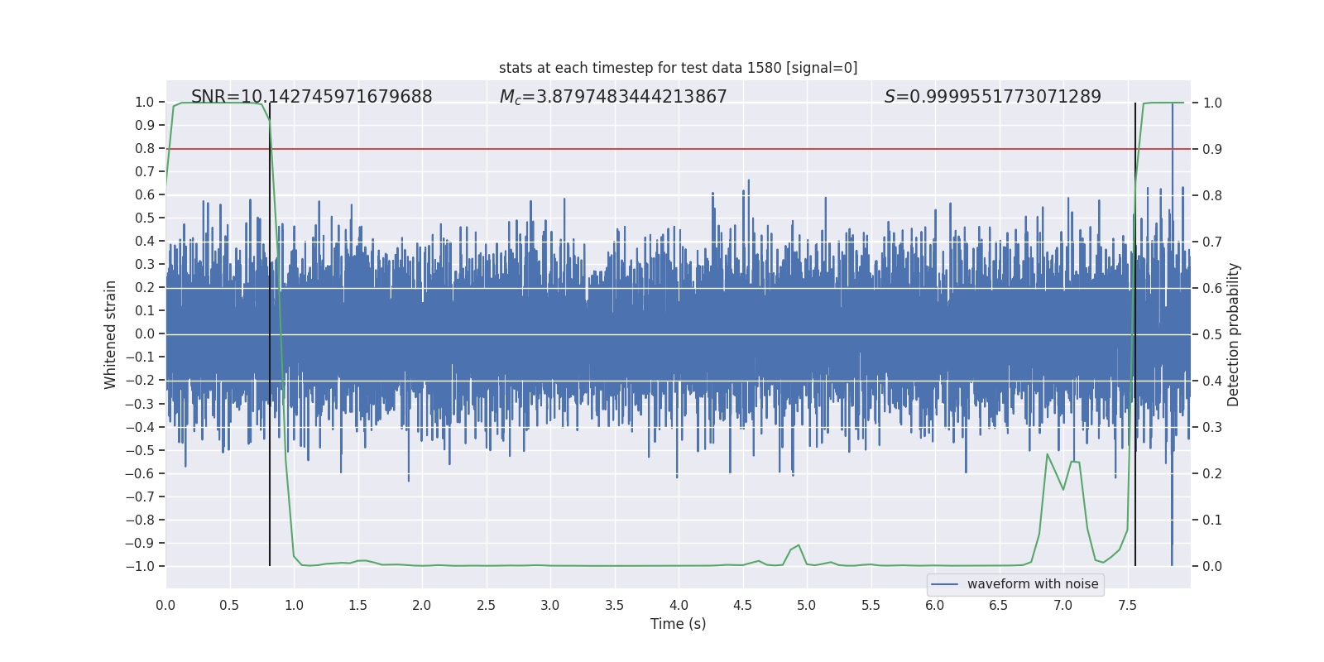This screenshot has width=1324, height=662.
Task: Click the 'Detection probability' right axis label
Action: [x=1233, y=334]
